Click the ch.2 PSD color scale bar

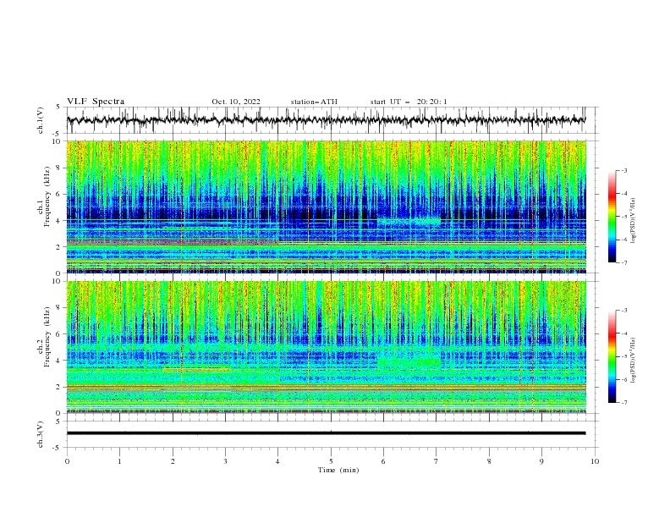click(612, 356)
